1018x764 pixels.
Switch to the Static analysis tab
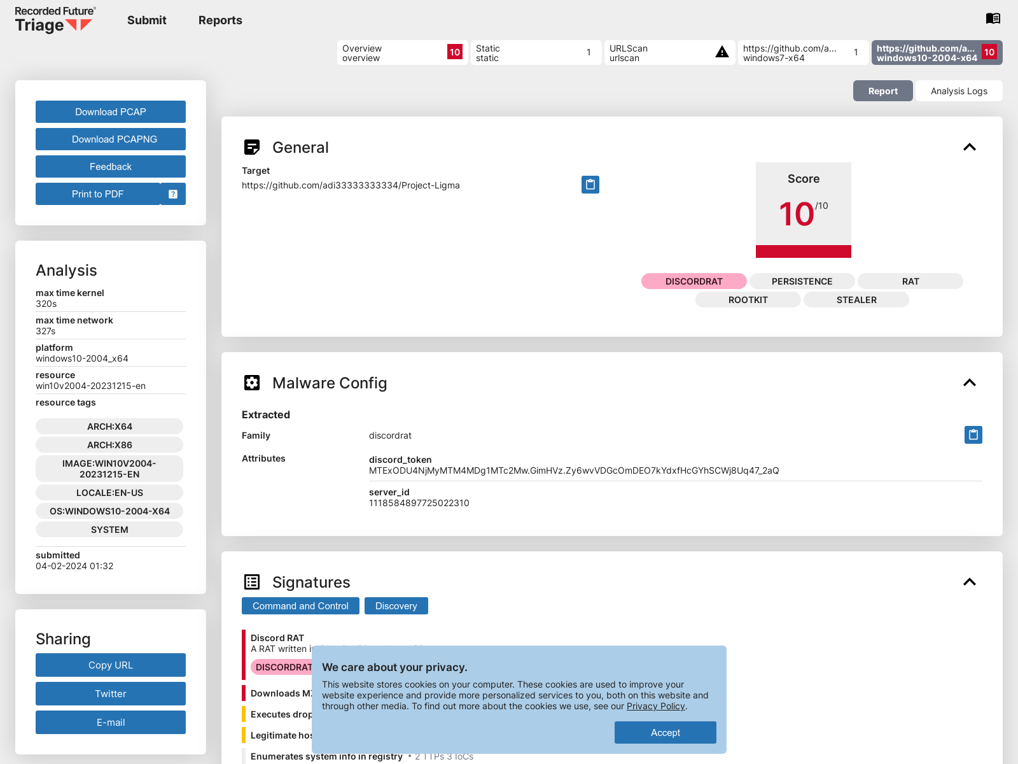click(x=536, y=53)
